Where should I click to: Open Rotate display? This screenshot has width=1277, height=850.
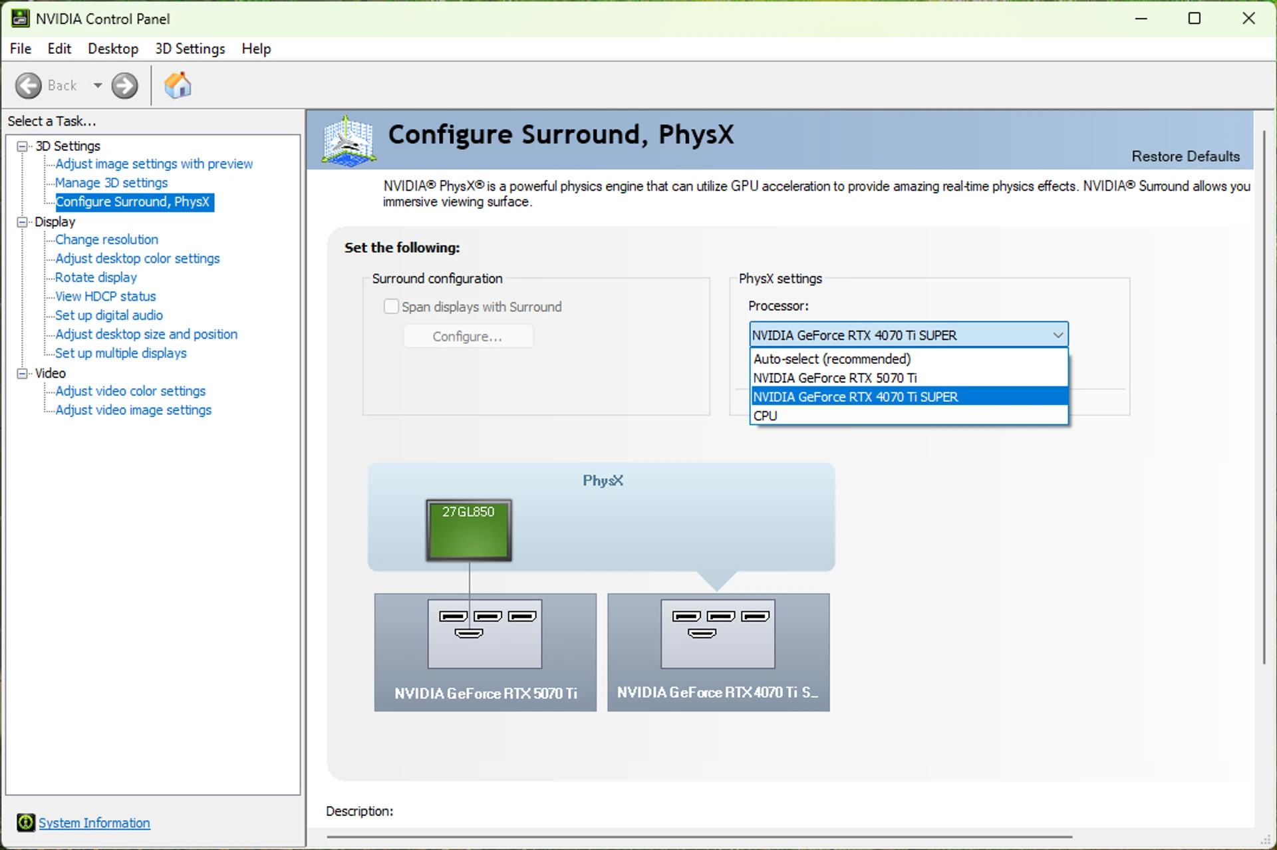coord(96,277)
